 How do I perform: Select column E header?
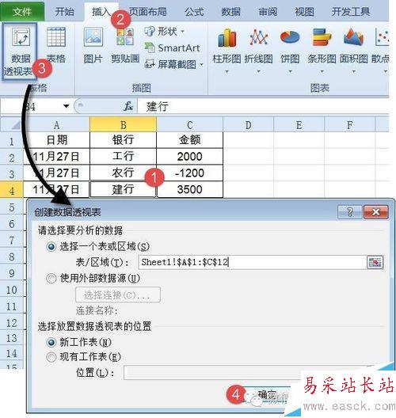click(299, 124)
